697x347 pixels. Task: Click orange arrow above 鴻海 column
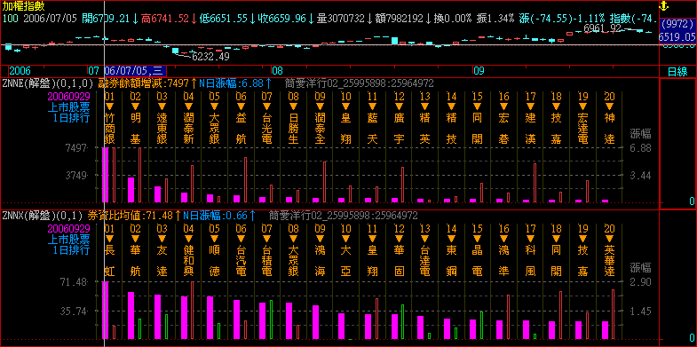pos(320,239)
